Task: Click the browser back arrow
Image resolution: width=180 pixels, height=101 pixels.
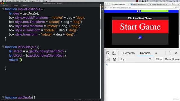Action: (106, 7)
